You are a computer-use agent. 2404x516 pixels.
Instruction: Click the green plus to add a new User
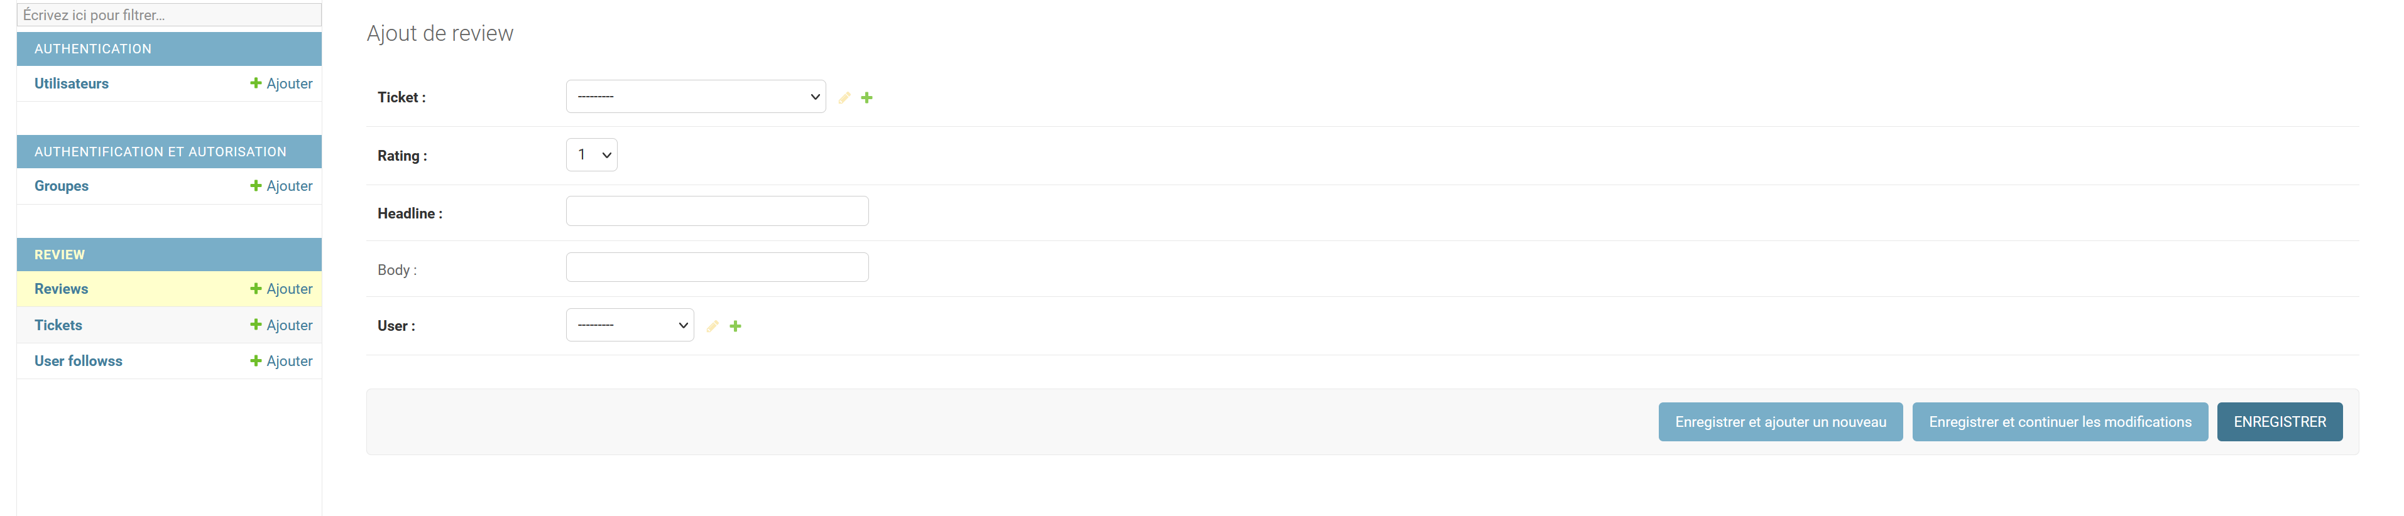736,326
